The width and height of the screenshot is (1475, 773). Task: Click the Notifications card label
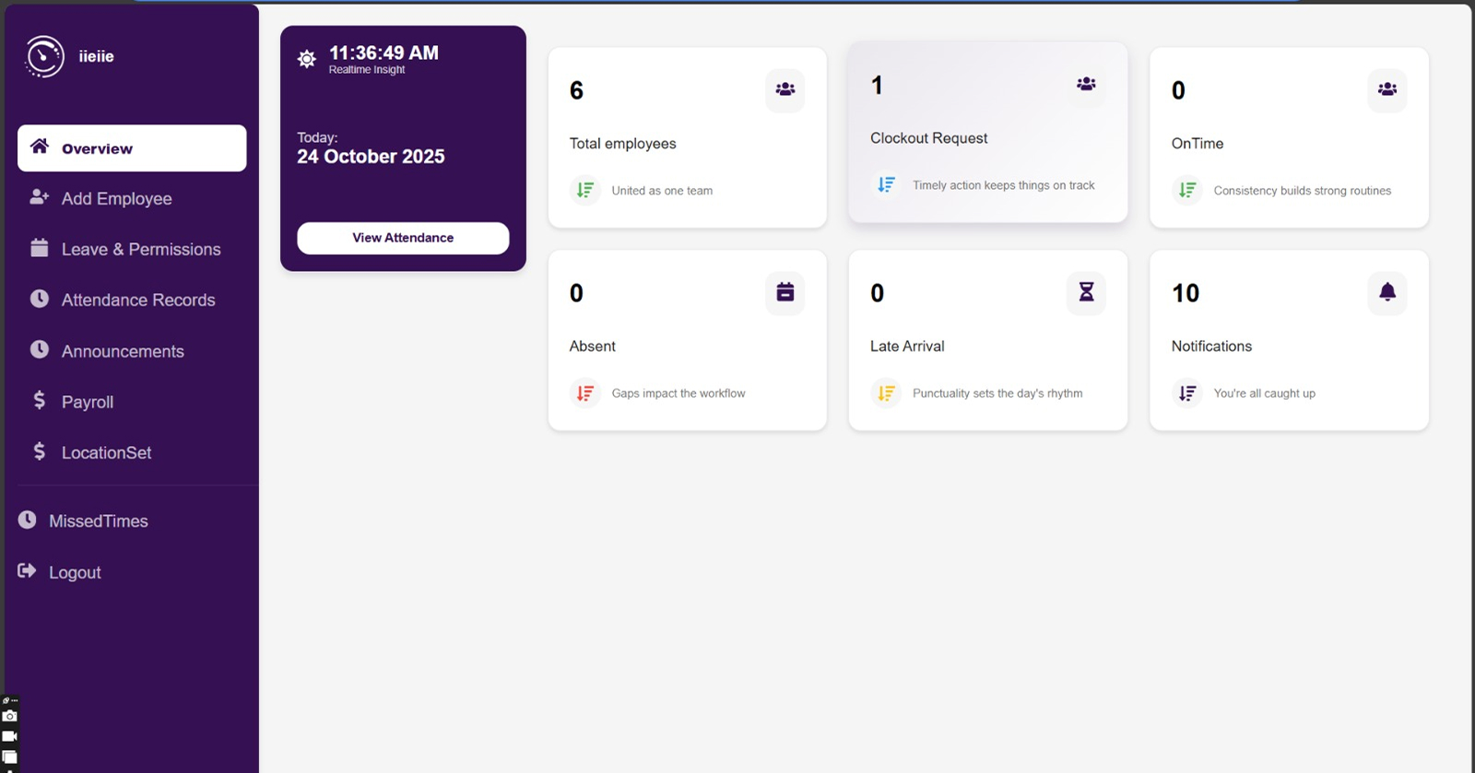(1211, 346)
